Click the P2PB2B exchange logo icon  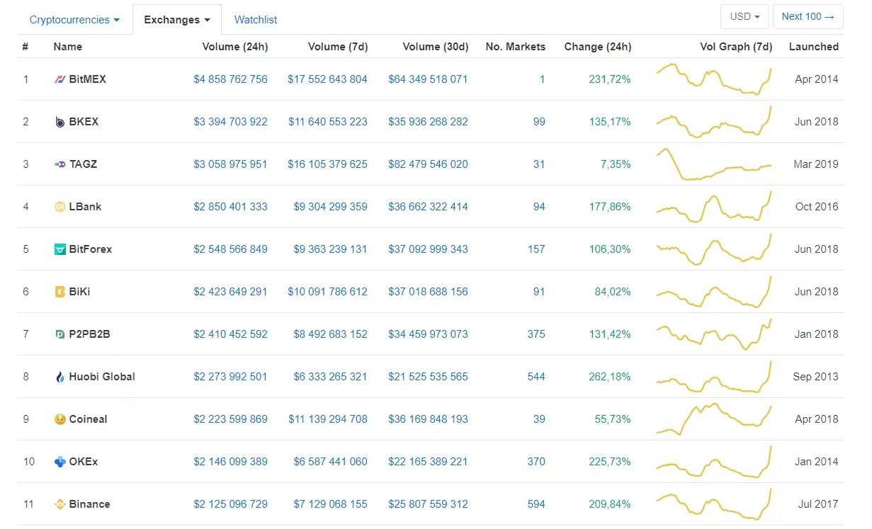click(60, 334)
